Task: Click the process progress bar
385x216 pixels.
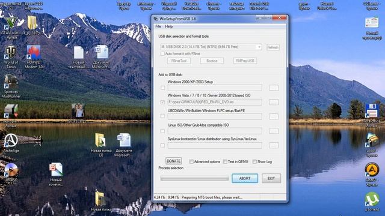Action: 194,179
